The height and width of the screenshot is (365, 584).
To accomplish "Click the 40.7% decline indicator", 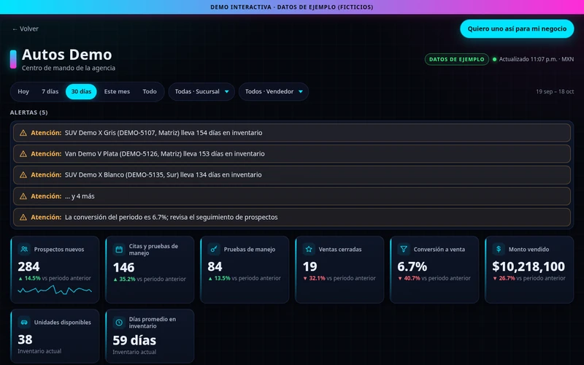I will (x=409, y=278).
